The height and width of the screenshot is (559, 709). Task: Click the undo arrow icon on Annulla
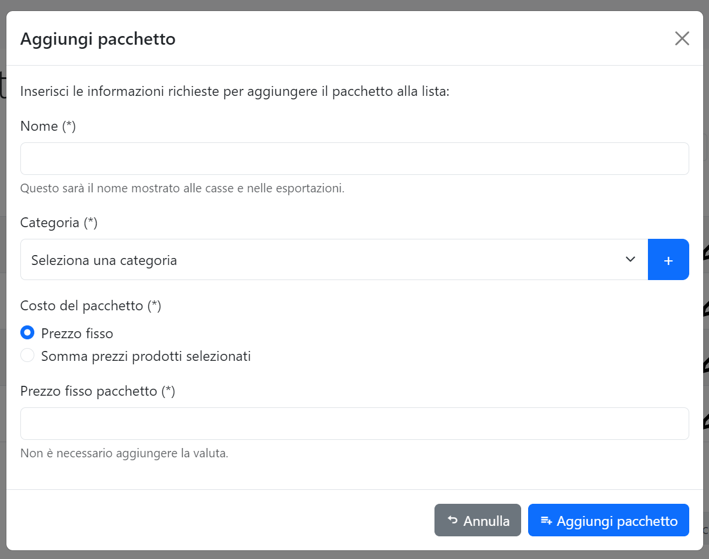coord(453,520)
